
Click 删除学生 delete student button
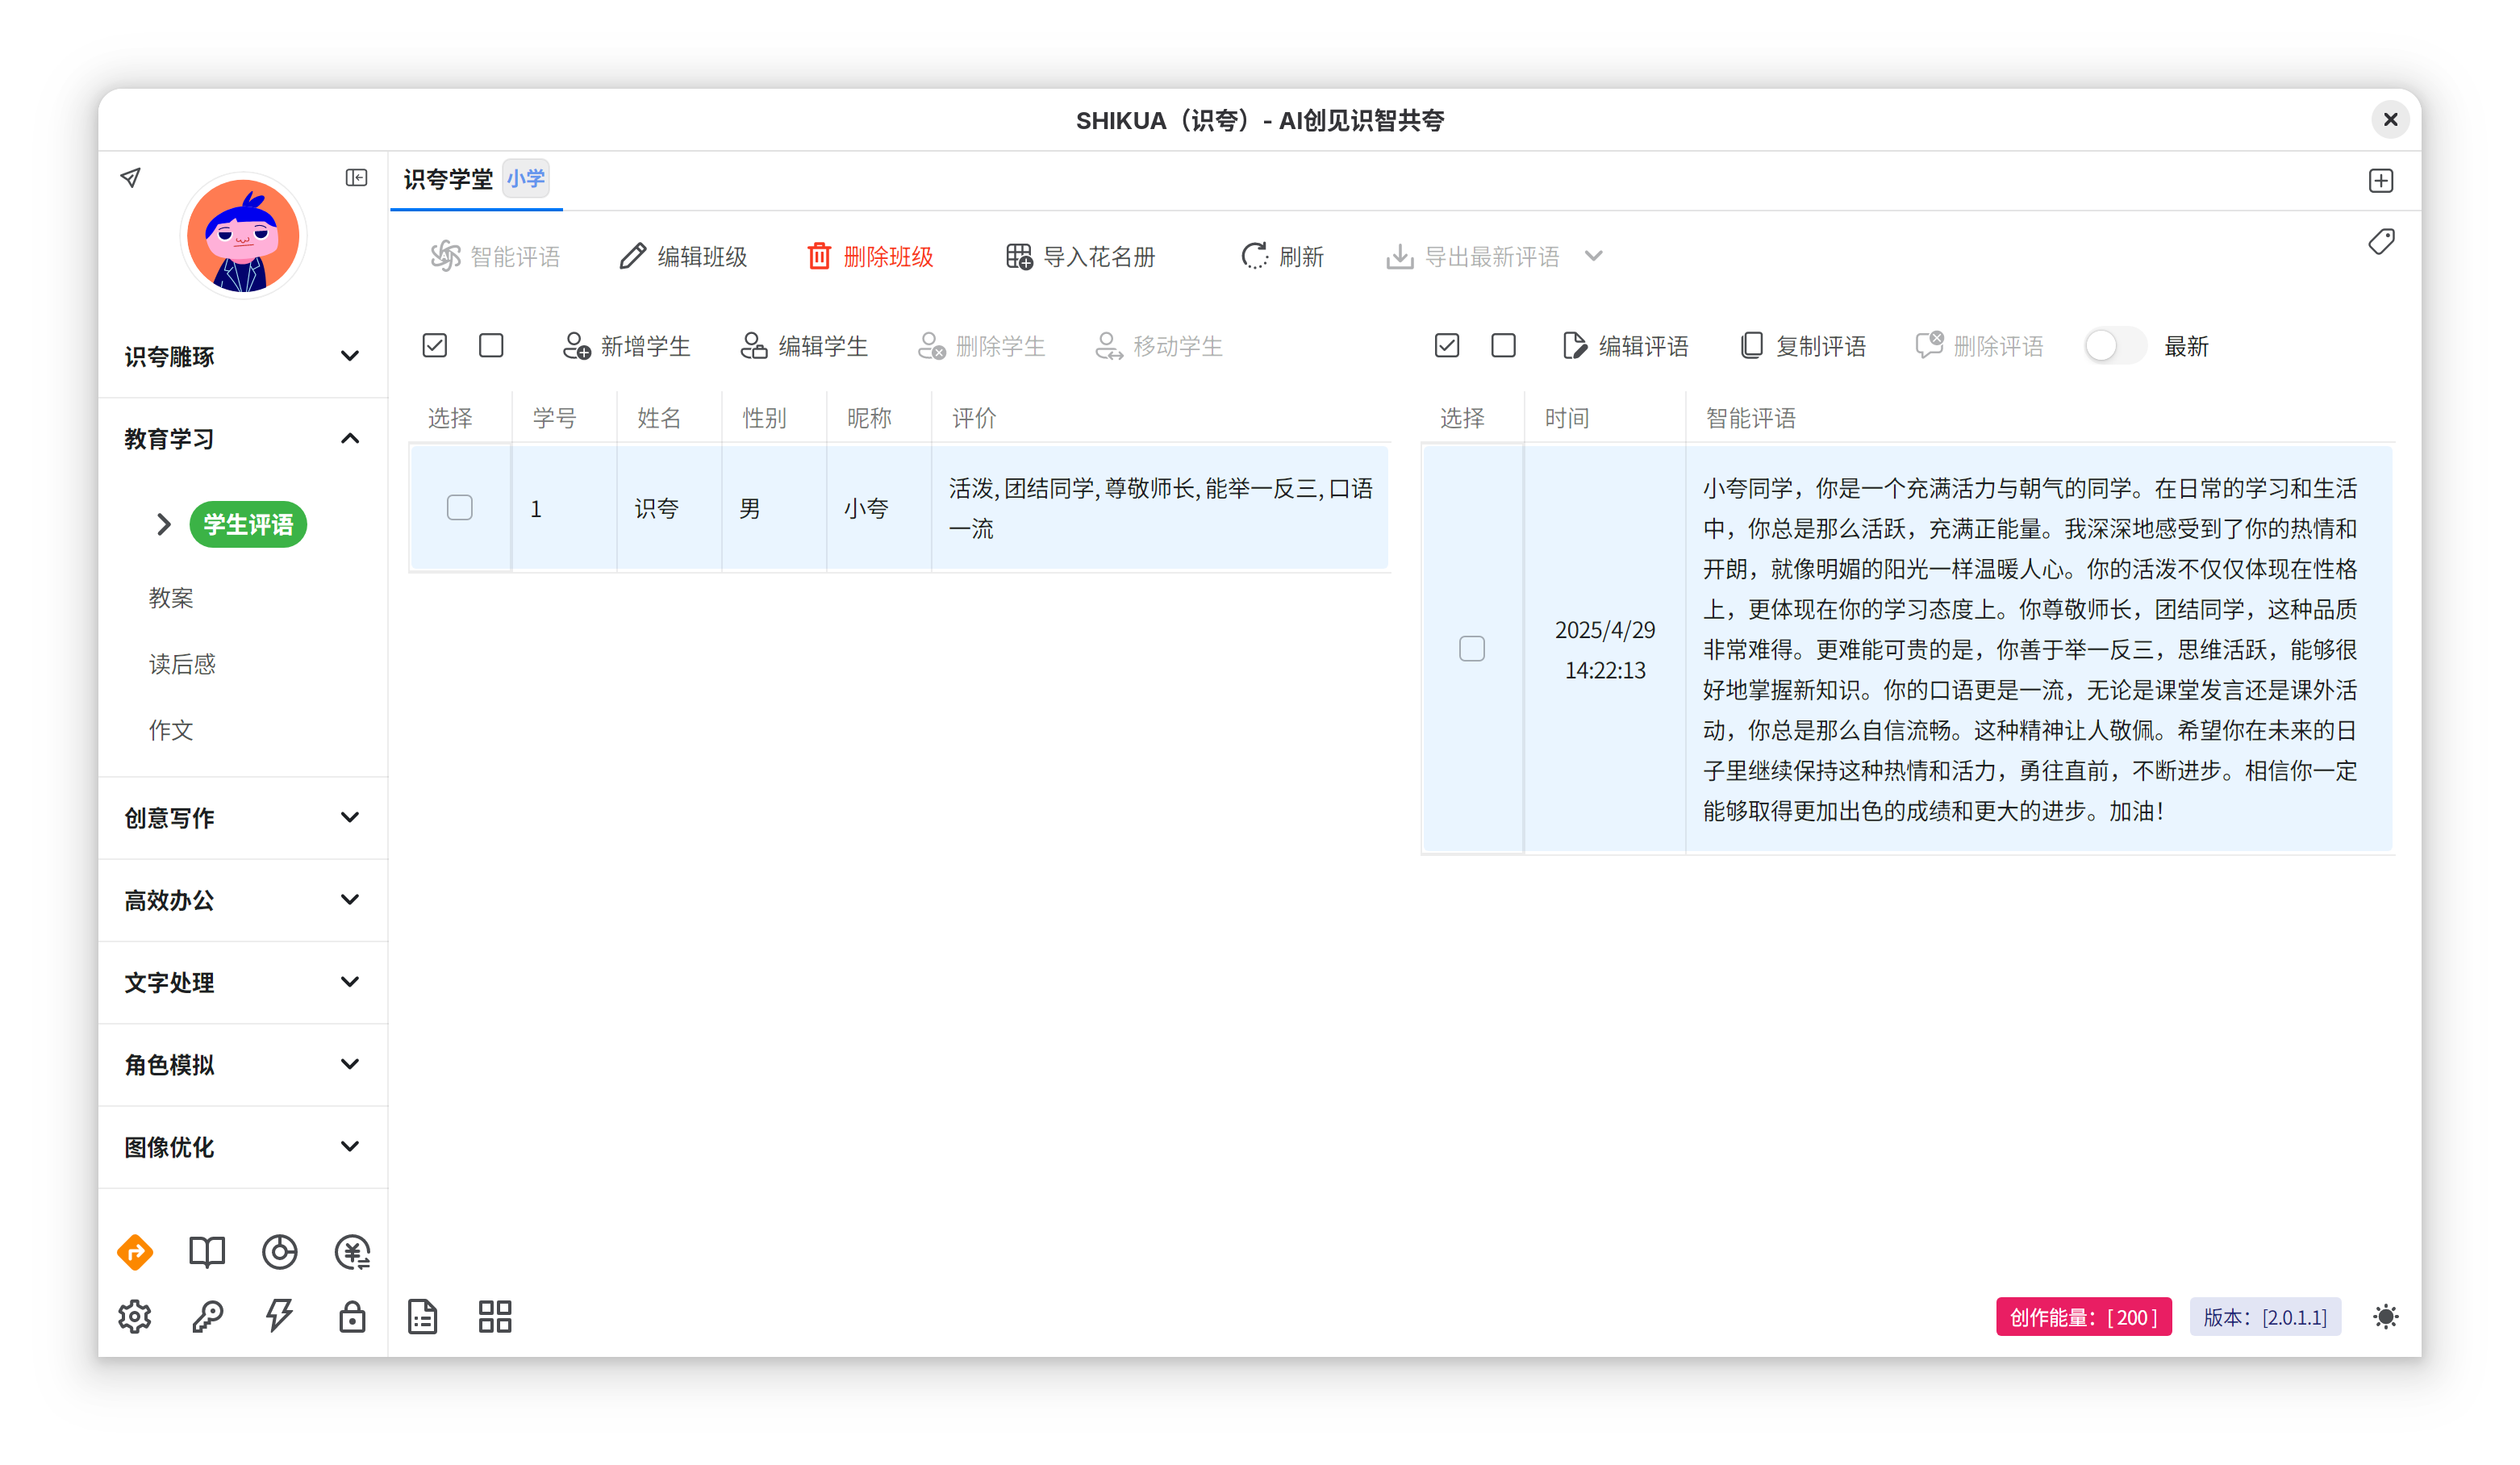click(981, 346)
